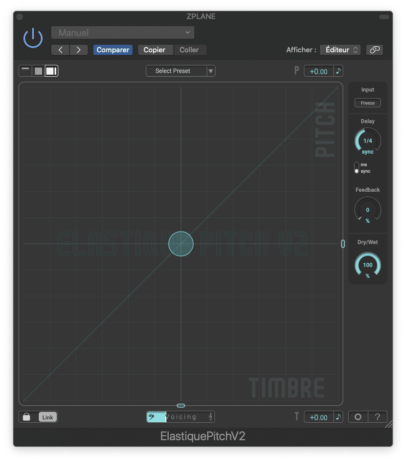
Task: Click the pitch note unit icon
Action: [x=338, y=71]
